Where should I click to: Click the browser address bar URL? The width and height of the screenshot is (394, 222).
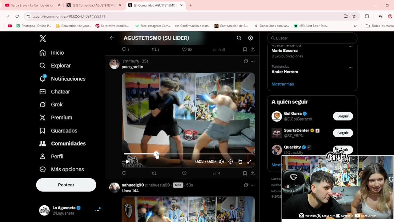click(x=69, y=16)
